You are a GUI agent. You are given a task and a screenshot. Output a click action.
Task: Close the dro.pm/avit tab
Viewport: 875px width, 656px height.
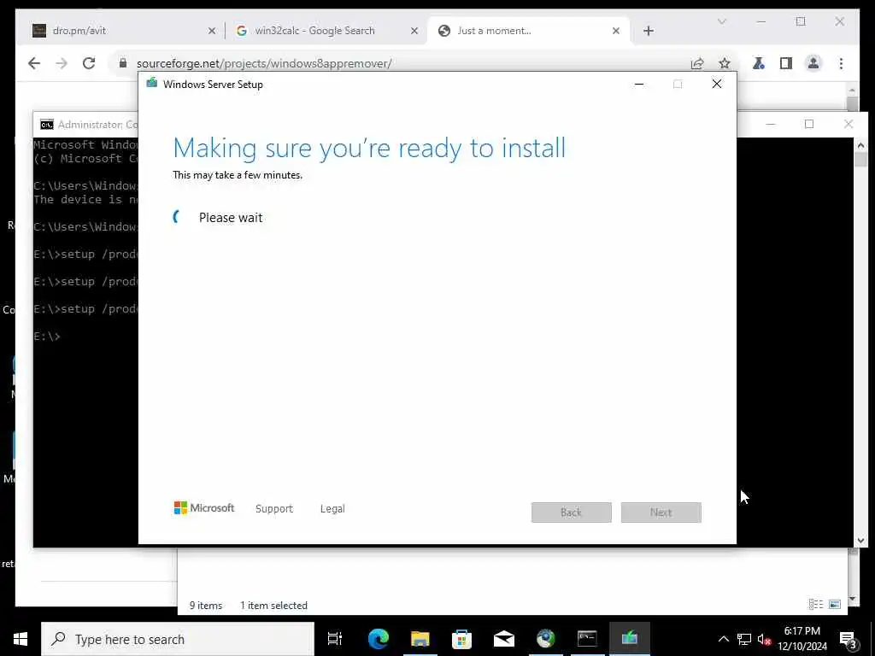pyautogui.click(x=212, y=32)
